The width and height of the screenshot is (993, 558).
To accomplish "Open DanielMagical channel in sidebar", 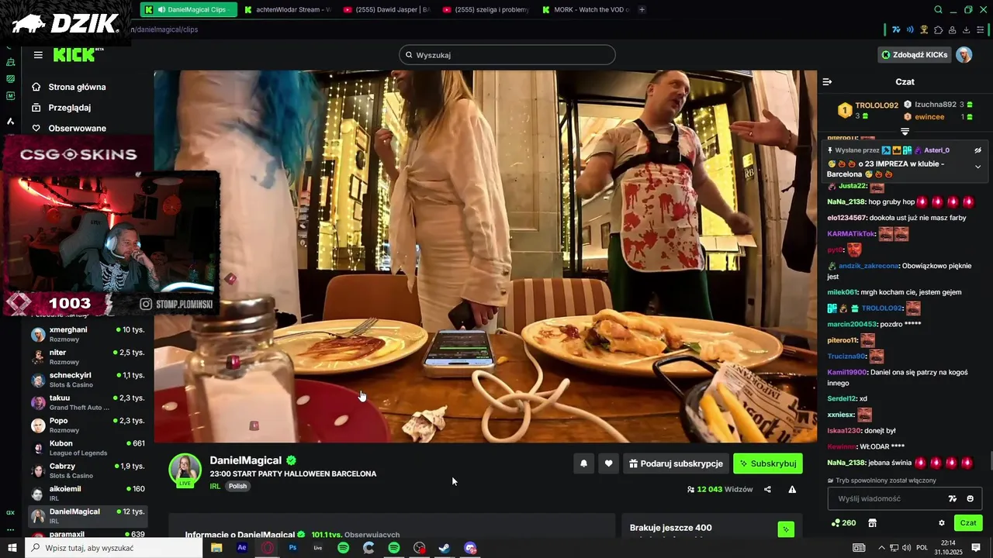I will point(88,516).
